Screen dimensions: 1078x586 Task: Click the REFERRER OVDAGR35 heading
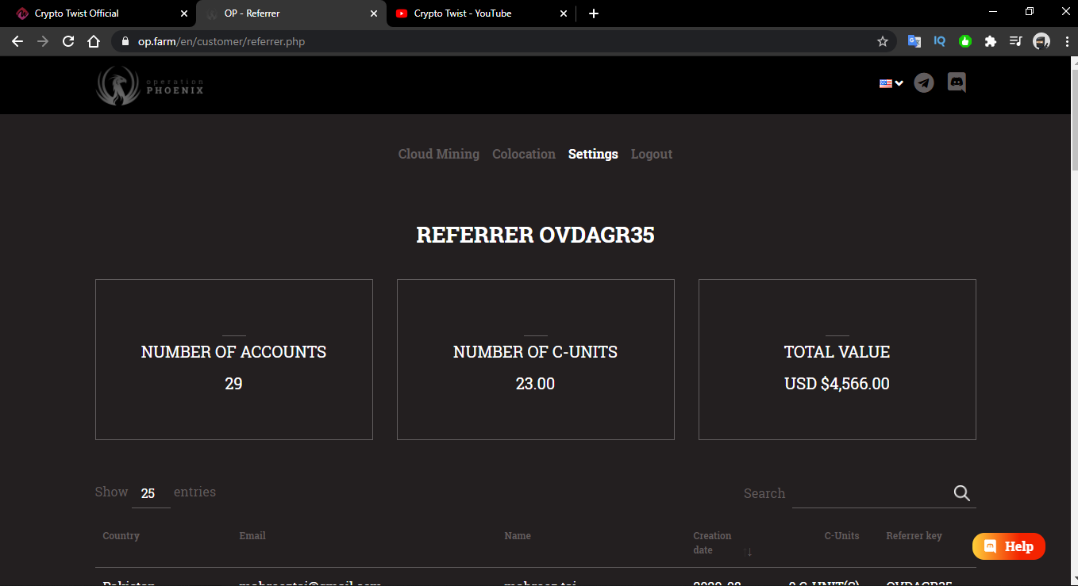[x=536, y=235]
